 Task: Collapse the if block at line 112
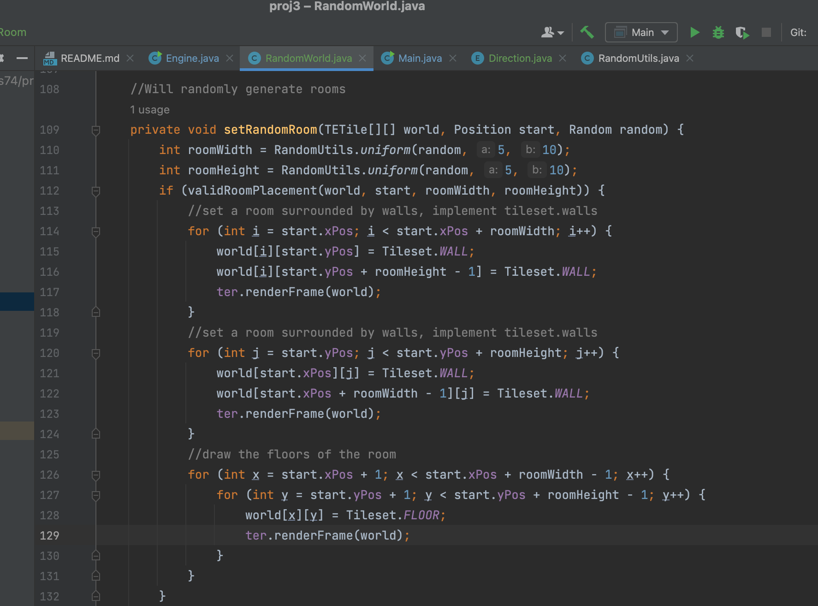[x=96, y=191]
